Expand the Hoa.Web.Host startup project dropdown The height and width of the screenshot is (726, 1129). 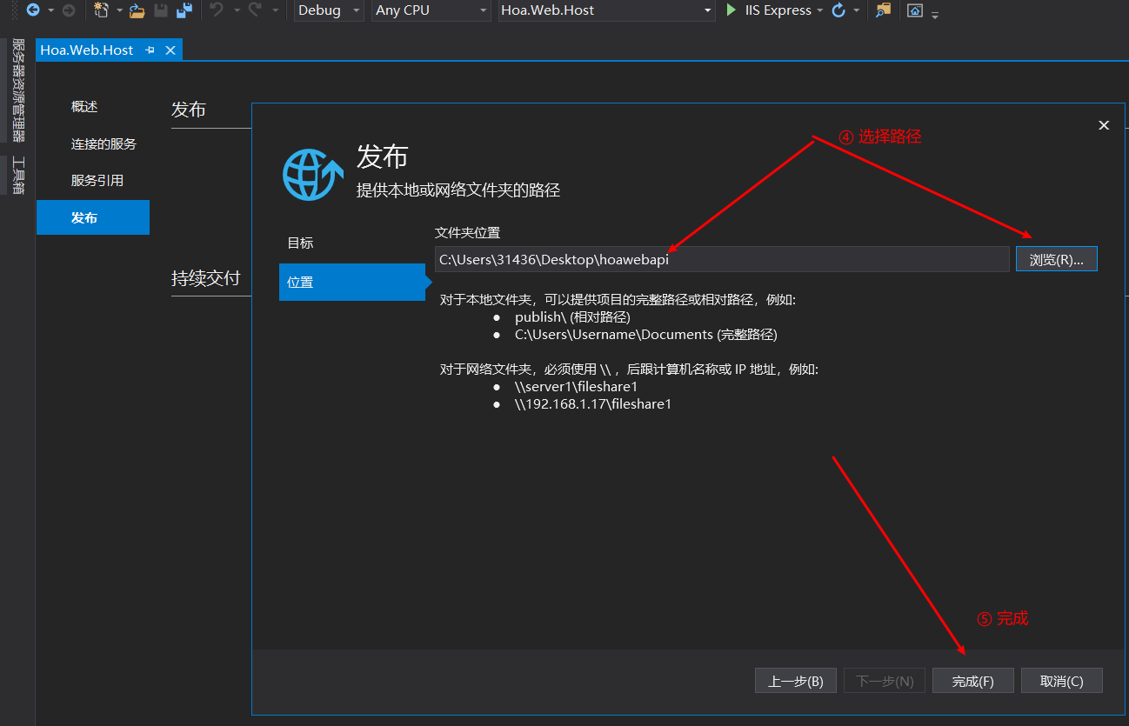(606, 10)
